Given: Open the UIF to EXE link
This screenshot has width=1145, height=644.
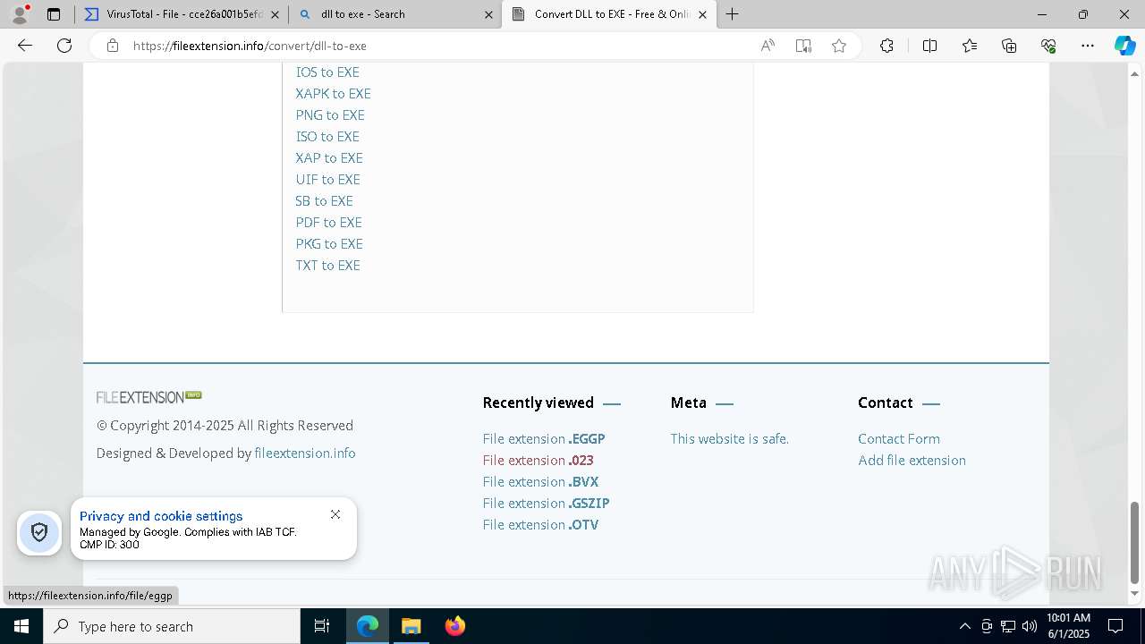Looking at the screenshot, I should pos(328,179).
